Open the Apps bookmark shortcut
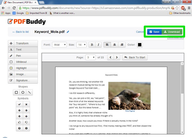Viewport: 192px width, 138px height. click(6, 13)
